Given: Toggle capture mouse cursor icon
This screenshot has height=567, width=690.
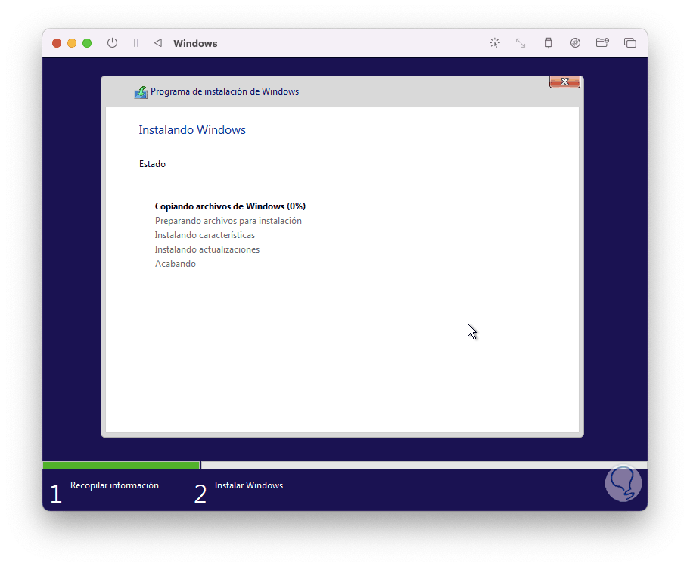Looking at the screenshot, I should (x=495, y=42).
